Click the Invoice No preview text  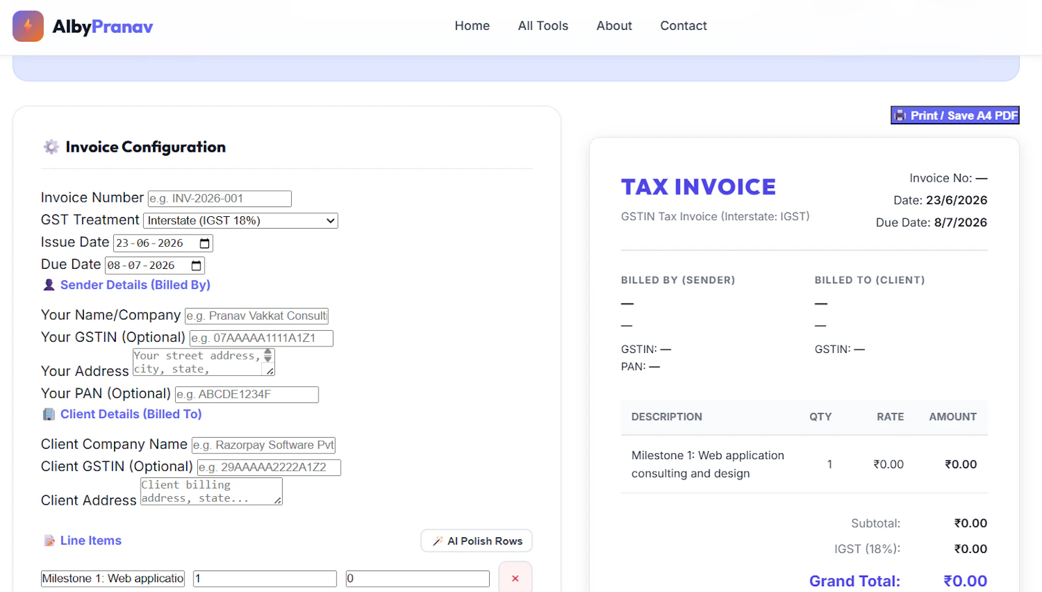click(x=948, y=178)
